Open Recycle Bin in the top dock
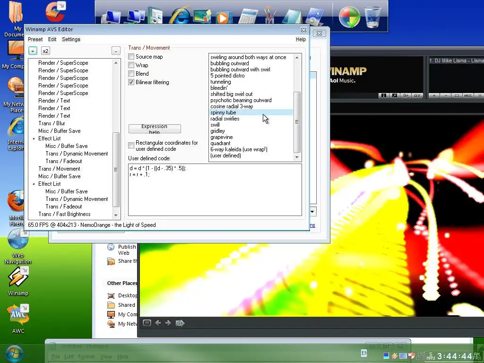The image size is (484, 363). tap(372, 17)
